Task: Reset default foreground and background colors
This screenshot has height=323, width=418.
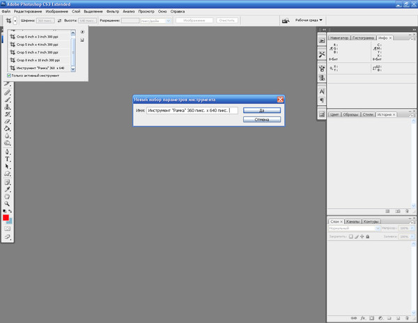Action: [x=5, y=211]
